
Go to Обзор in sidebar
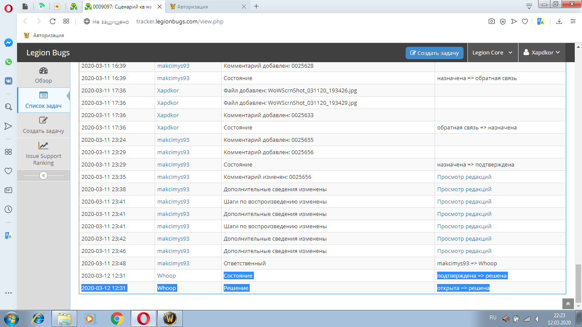[43, 75]
